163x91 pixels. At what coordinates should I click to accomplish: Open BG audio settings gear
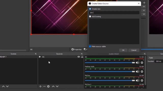[x=142, y=63]
